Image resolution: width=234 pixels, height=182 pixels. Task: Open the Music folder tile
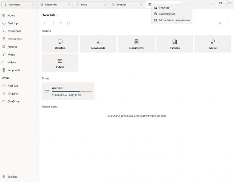coord(213,44)
